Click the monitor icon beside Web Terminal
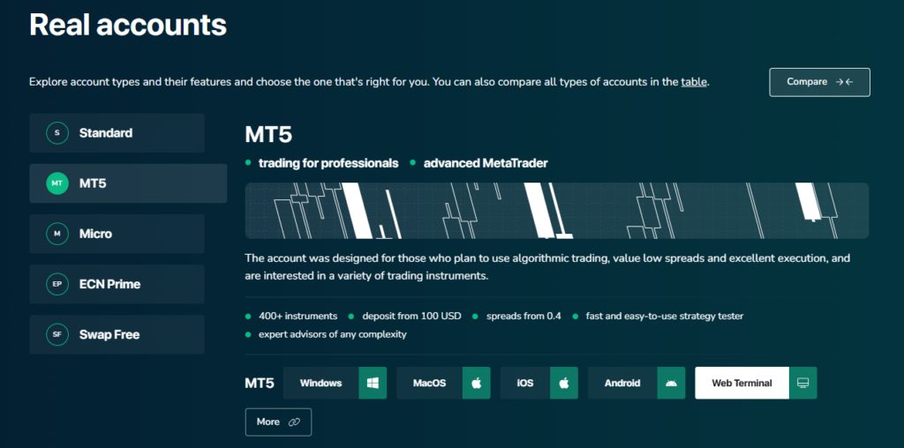 [803, 383]
